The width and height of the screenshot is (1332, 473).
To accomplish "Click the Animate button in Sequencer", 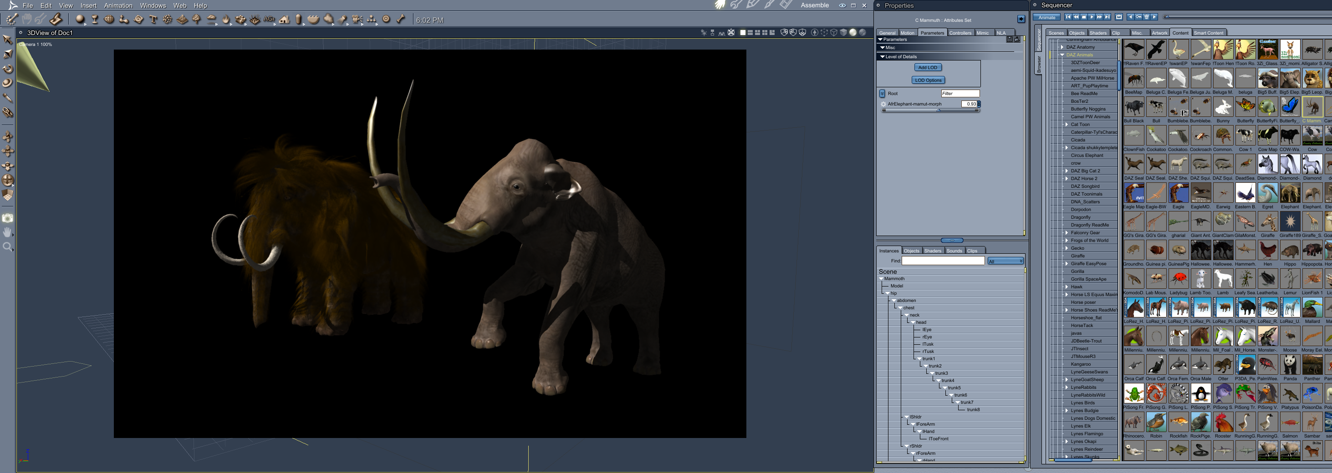I will coord(1046,17).
